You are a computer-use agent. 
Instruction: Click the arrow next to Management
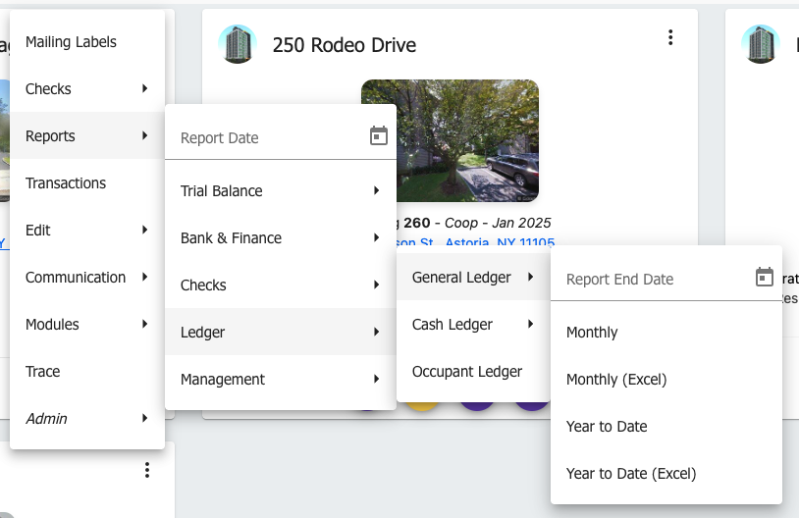[x=376, y=379]
